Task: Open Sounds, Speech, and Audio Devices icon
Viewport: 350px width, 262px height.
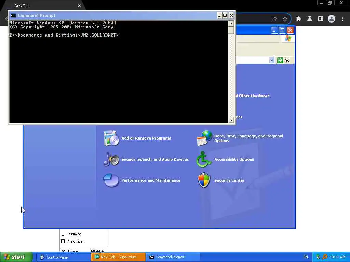Action: 111,159
